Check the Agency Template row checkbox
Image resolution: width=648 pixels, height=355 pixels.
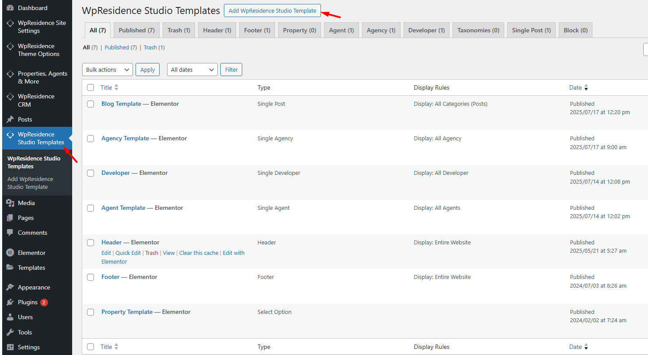coord(91,139)
